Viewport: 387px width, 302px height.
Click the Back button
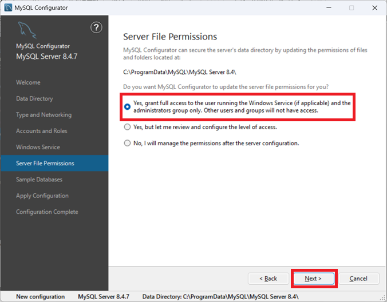[268, 279]
